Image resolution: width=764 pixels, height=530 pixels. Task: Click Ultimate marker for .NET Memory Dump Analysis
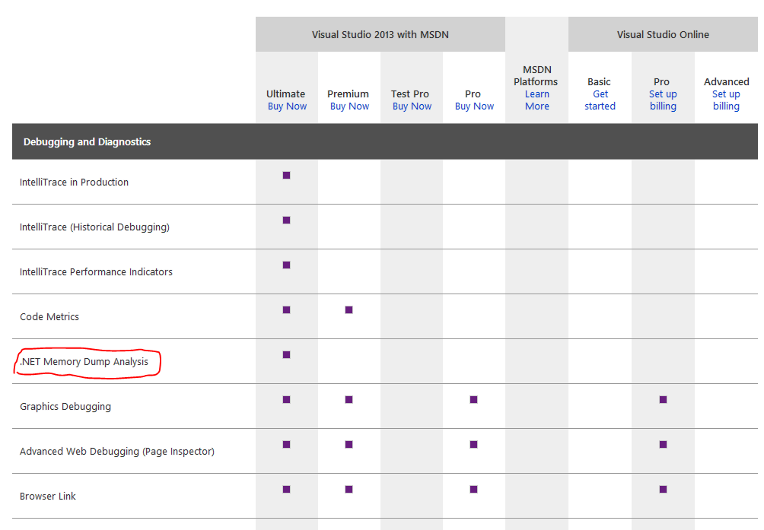point(286,355)
